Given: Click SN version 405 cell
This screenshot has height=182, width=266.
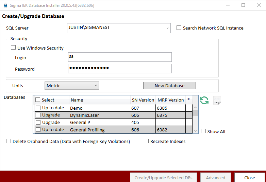Looking at the screenshot, I should click(143, 122).
